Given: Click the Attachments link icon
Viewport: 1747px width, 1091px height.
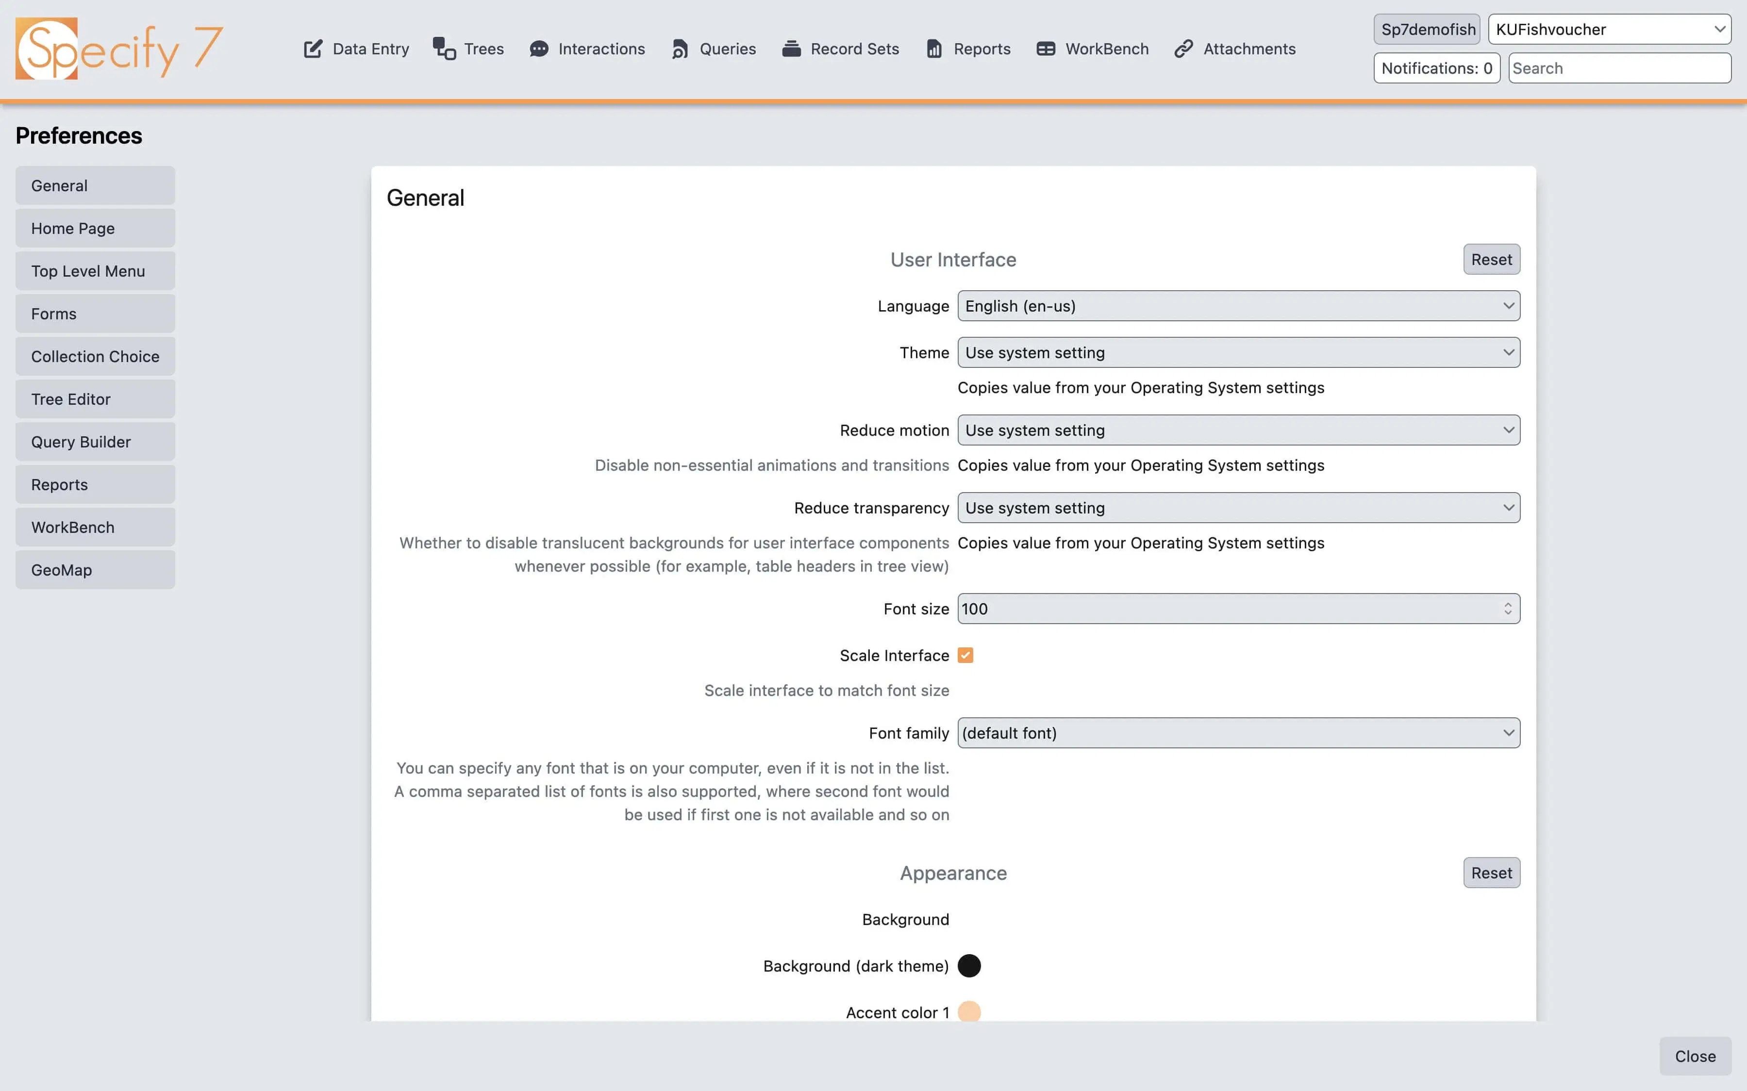Looking at the screenshot, I should click(1183, 49).
